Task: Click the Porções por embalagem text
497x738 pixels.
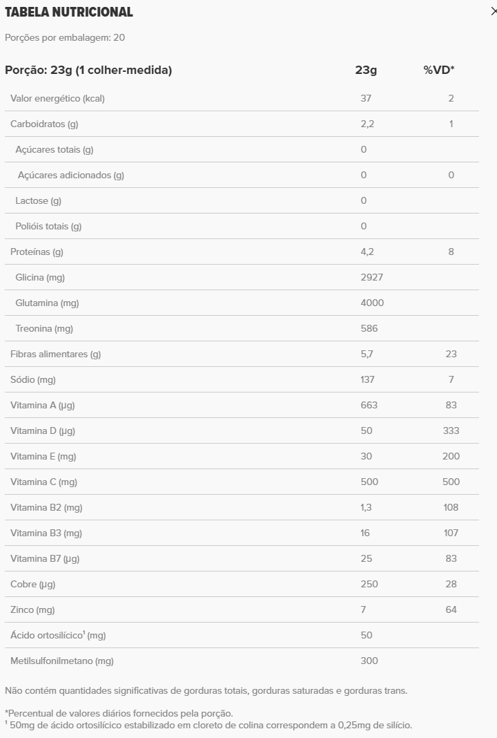Action: [x=65, y=37]
